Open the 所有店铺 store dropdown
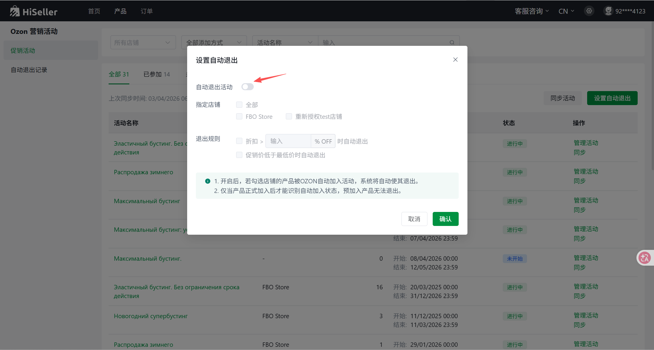Viewport: 654px width, 350px height. (143, 43)
